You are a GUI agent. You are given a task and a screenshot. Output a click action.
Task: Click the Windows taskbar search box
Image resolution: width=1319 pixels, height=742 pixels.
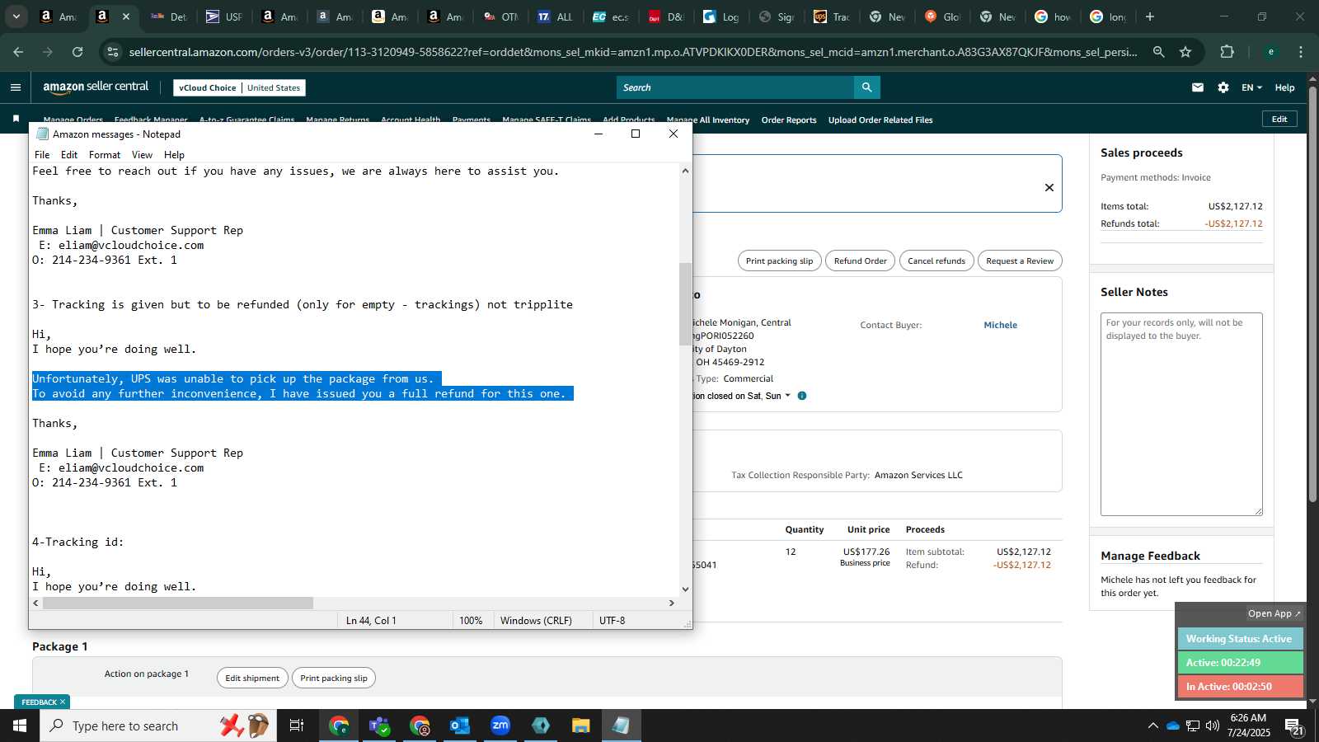click(x=158, y=726)
